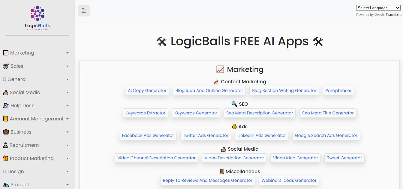Viewport: 403px width, 189px height.
Task: Click the Help Desk icon
Action: (6, 105)
